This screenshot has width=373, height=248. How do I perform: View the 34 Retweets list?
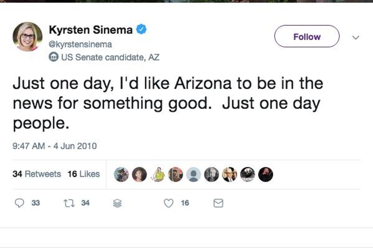pos(37,174)
